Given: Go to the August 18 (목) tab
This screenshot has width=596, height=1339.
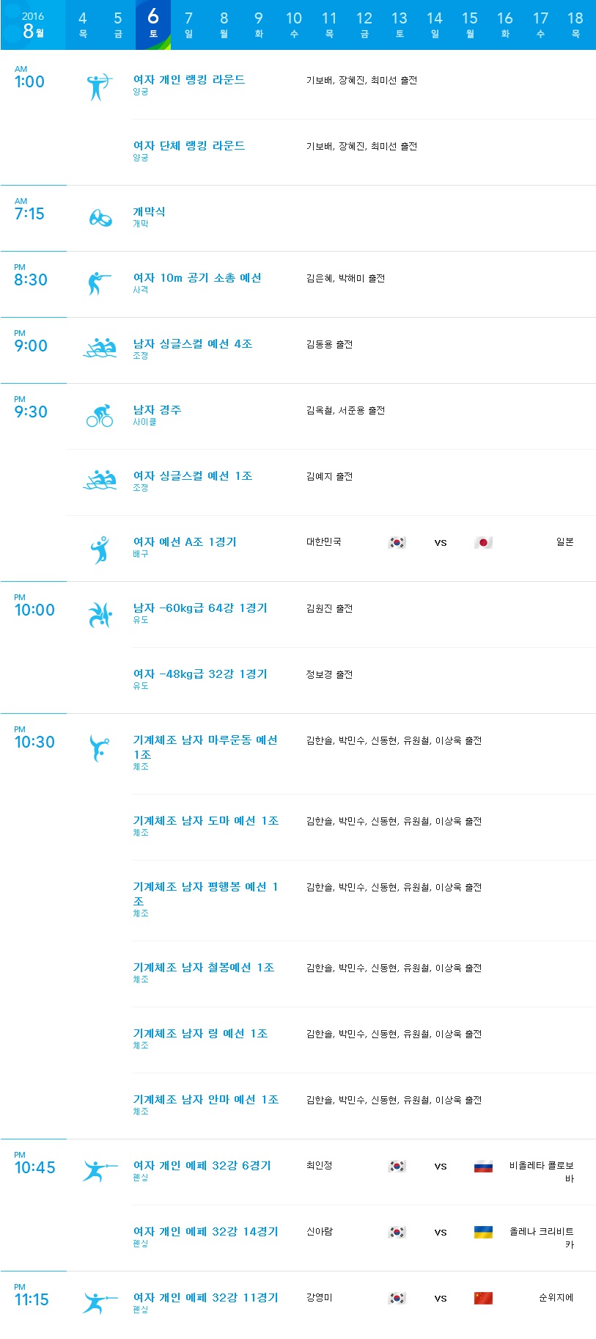Looking at the screenshot, I should click(575, 24).
